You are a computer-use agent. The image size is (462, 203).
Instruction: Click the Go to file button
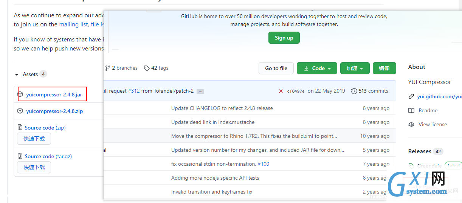coord(276,68)
